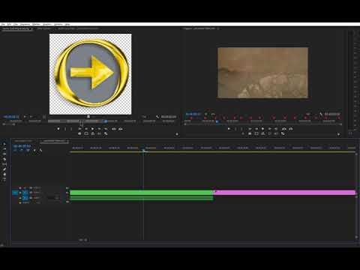Toggle the V1 source patch indicator
The width and height of the screenshot is (360, 270).
[x=15, y=193]
